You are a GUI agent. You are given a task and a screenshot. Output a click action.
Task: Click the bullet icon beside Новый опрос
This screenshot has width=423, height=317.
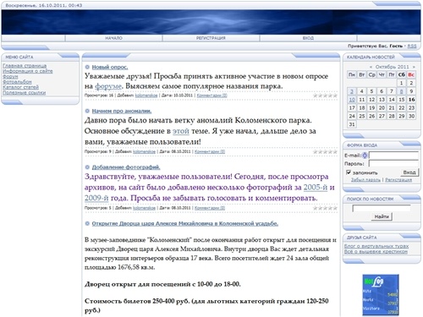click(x=87, y=67)
